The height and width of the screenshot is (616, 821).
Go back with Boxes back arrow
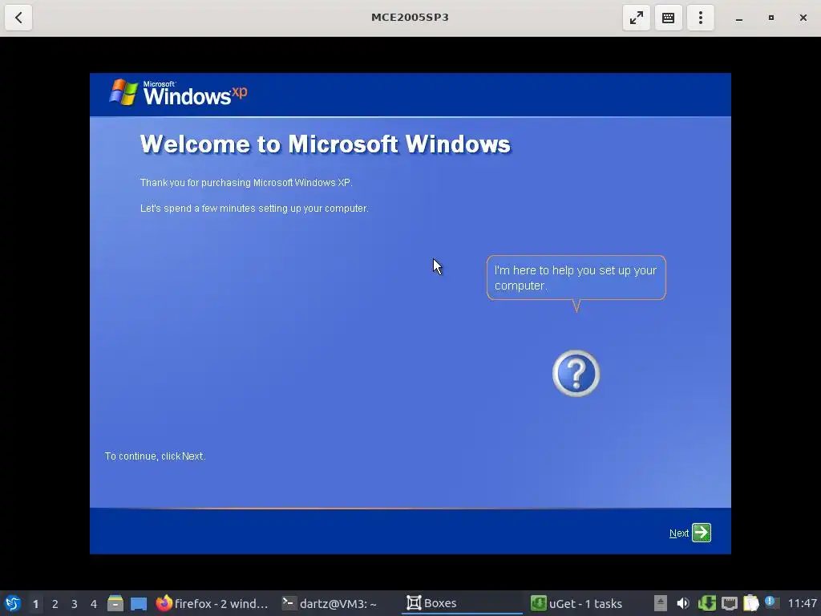[18, 18]
